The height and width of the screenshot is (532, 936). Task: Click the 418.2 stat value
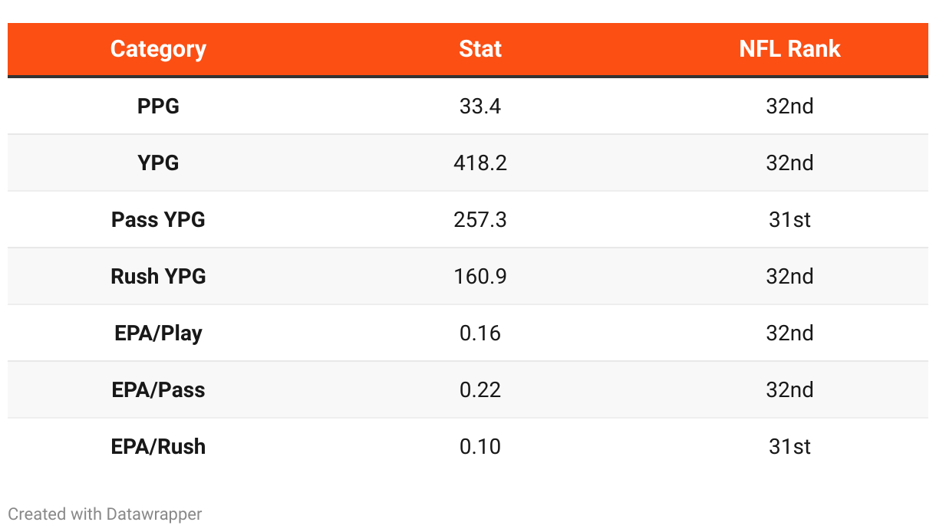(x=480, y=163)
